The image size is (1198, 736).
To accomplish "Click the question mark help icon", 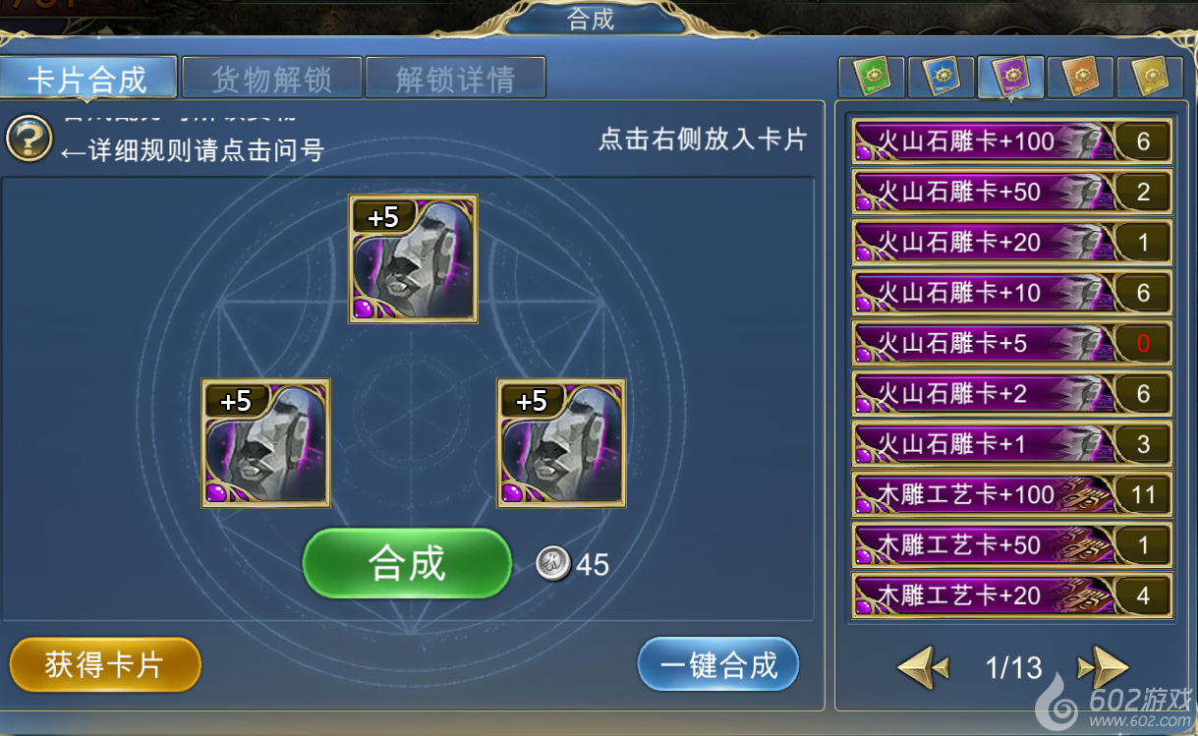I will (29, 140).
